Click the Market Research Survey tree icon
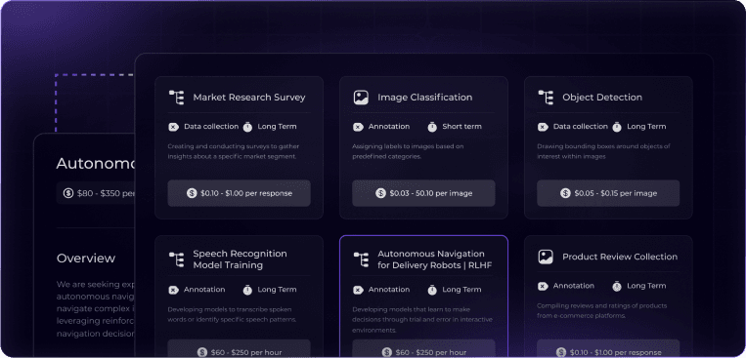This screenshot has height=358, width=746. point(177,98)
